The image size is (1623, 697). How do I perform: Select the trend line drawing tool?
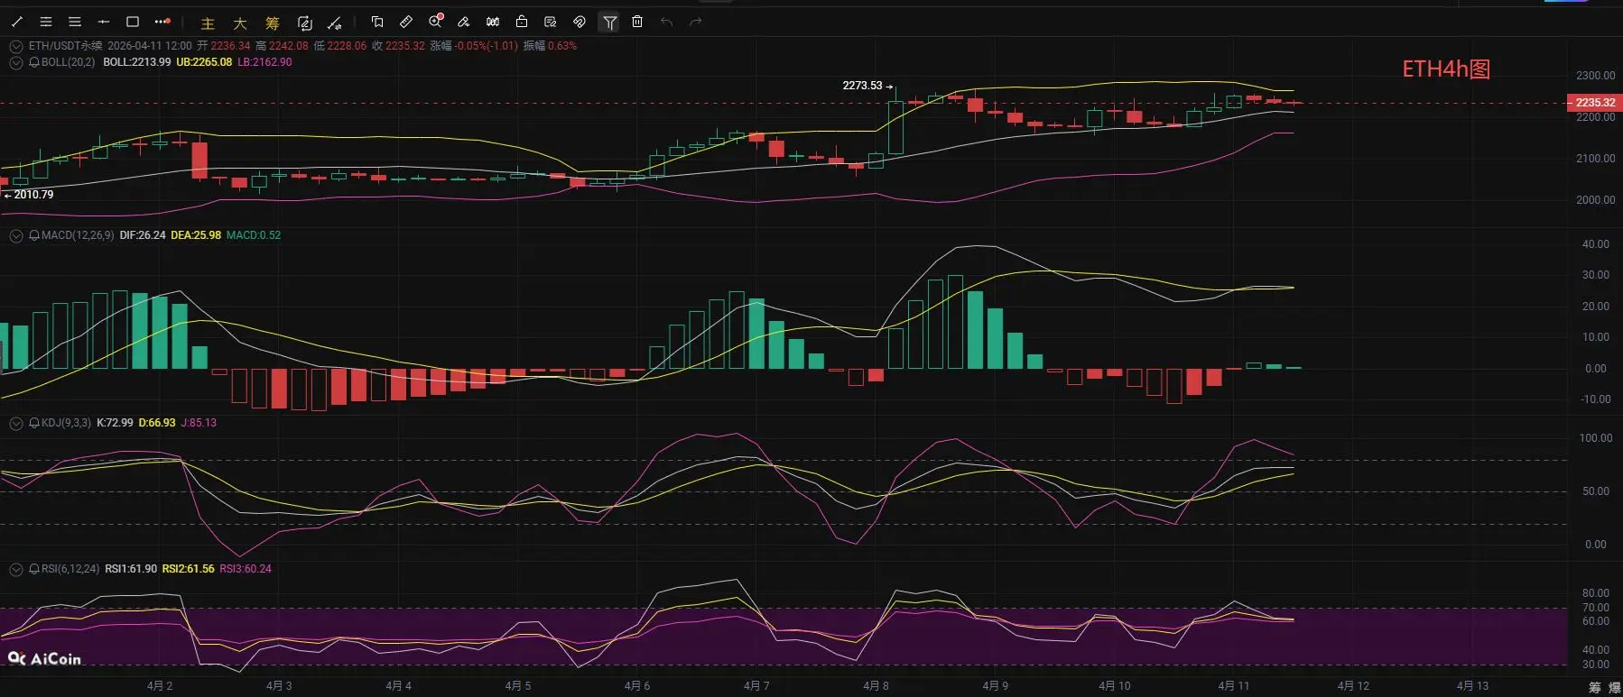[x=17, y=22]
